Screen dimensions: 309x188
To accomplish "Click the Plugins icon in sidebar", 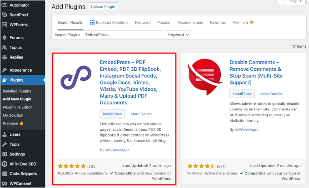I will pos(5,80).
